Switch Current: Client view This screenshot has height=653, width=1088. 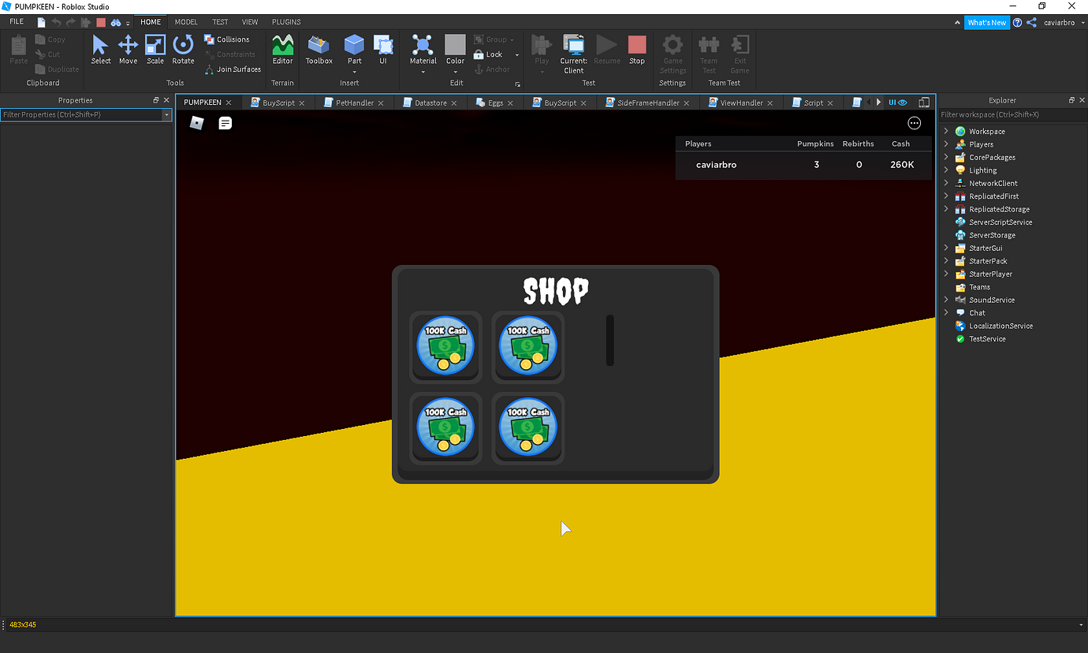573,54
